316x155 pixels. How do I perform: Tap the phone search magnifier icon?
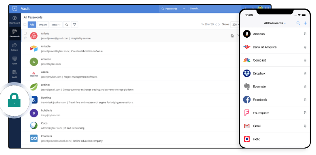point(298,23)
